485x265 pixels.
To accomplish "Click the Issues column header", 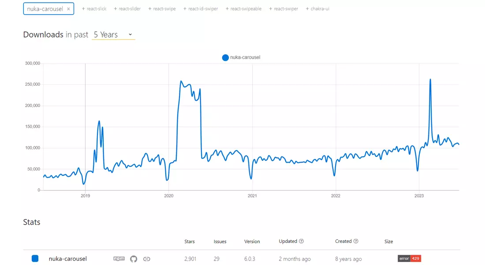I will point(220,242).
